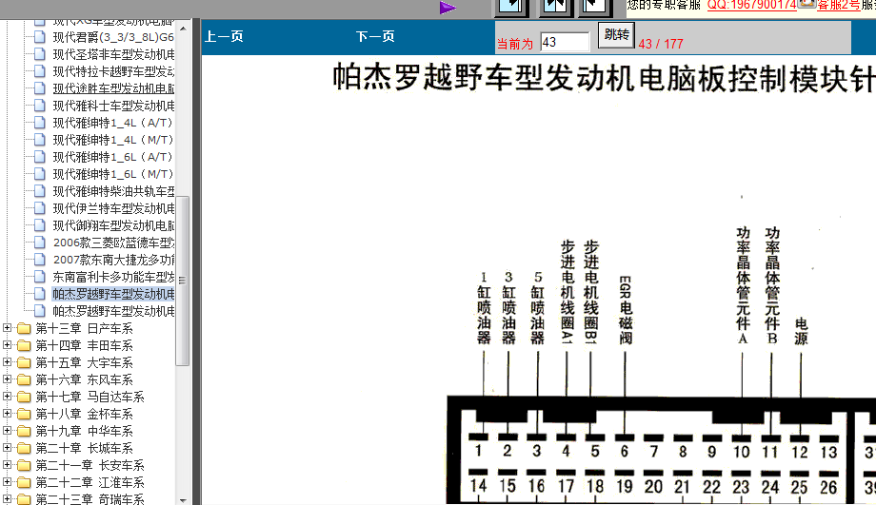
Task: Click document icon beside 现代途胜车型
Action: (40, 88)
